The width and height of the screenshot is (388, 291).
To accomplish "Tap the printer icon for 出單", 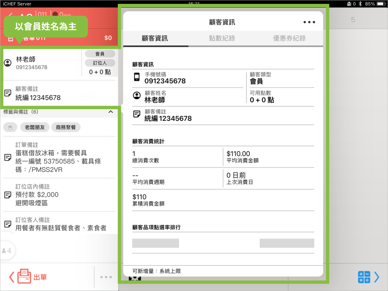I will pyautogui.click(x=24, y=277).
